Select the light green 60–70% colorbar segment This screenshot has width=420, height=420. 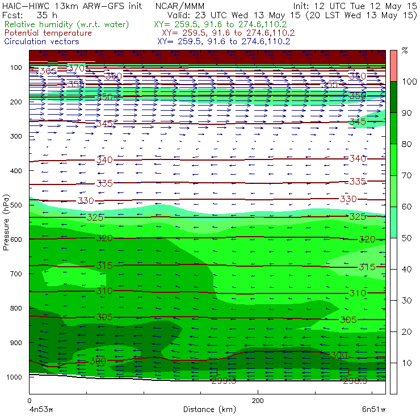(393, 191)
